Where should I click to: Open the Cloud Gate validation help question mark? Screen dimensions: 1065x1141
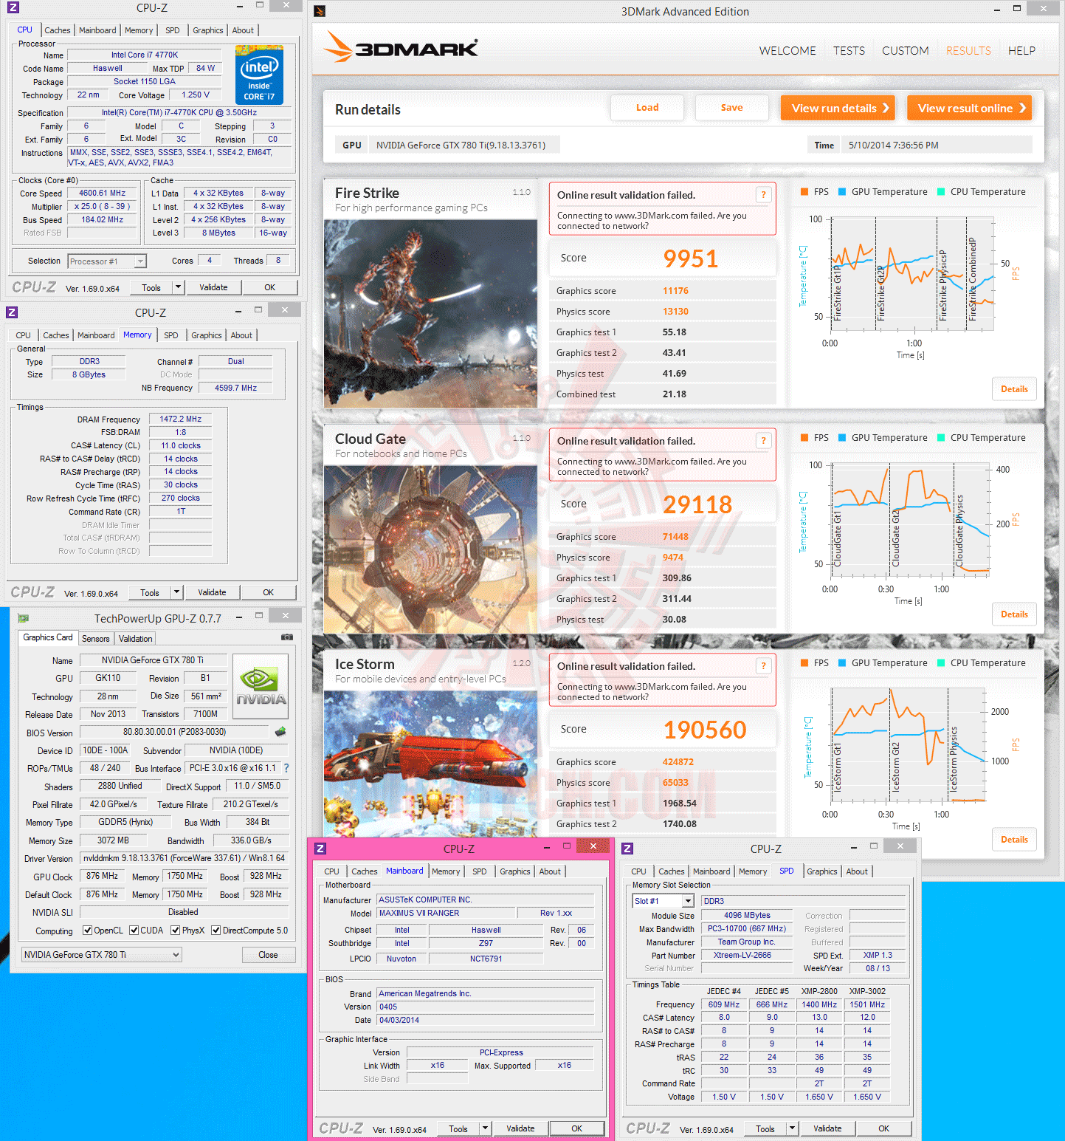763,440
